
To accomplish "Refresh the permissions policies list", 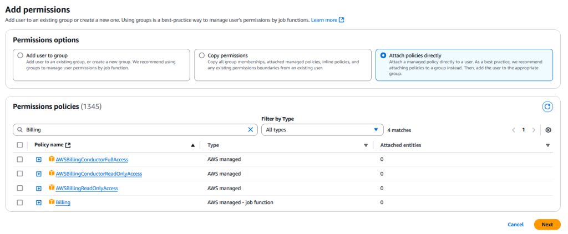I will [547, 106].
